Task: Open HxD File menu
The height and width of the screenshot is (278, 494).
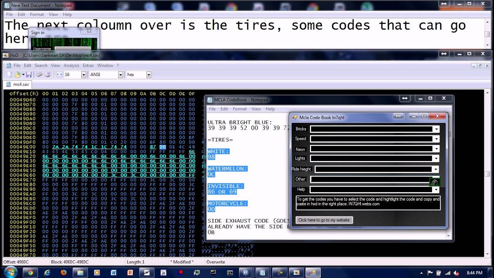Action: [x=17, y=66]
